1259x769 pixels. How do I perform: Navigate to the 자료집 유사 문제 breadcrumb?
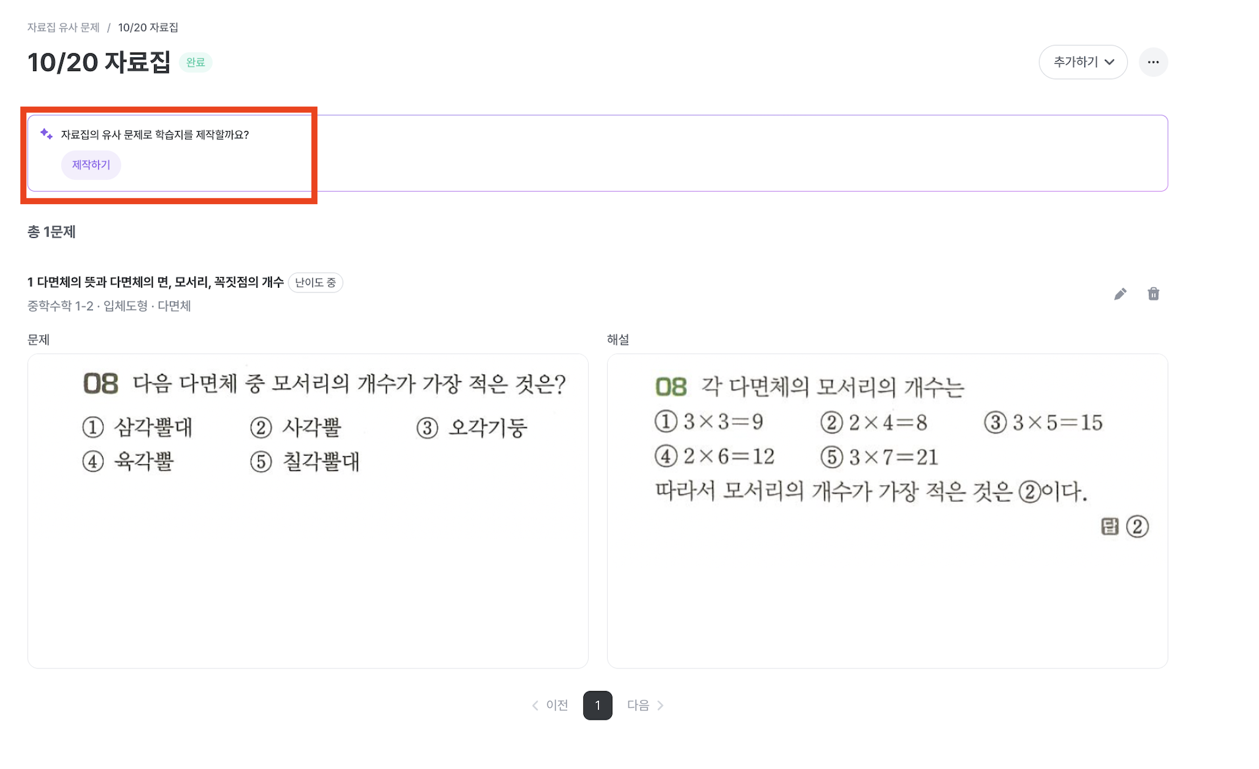[x=63, y=28]
